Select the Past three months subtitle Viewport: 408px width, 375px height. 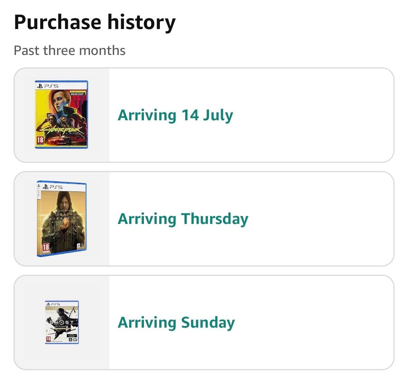(x=70, y=50)
